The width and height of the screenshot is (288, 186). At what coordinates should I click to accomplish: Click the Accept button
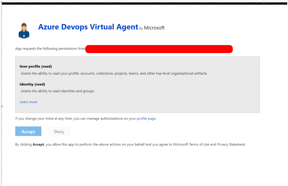[x=28, y=131]
